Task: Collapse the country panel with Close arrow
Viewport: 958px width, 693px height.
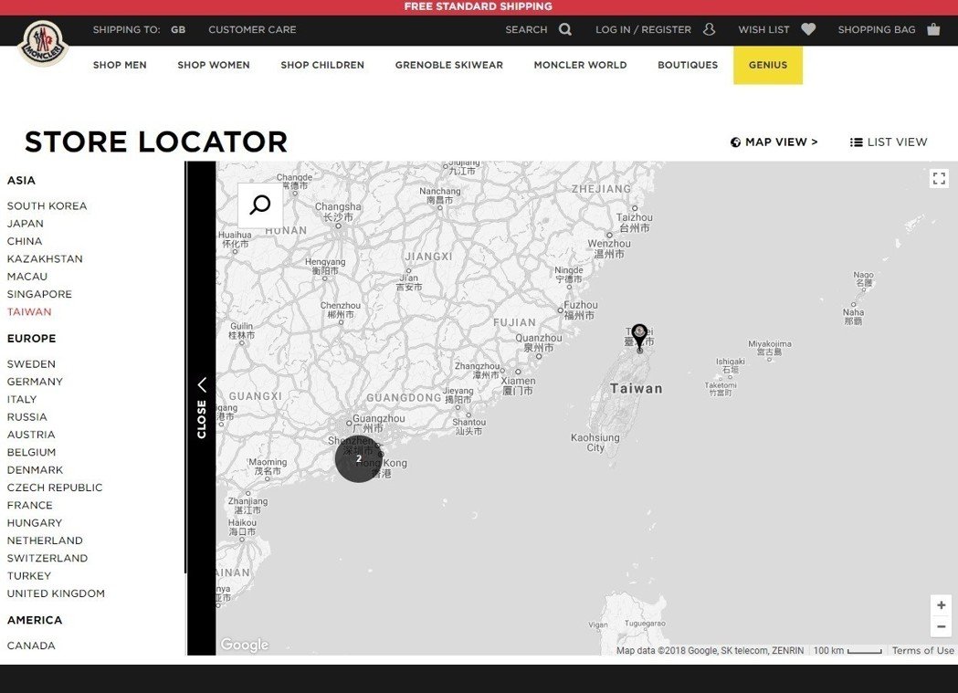Action: [202, 408]
